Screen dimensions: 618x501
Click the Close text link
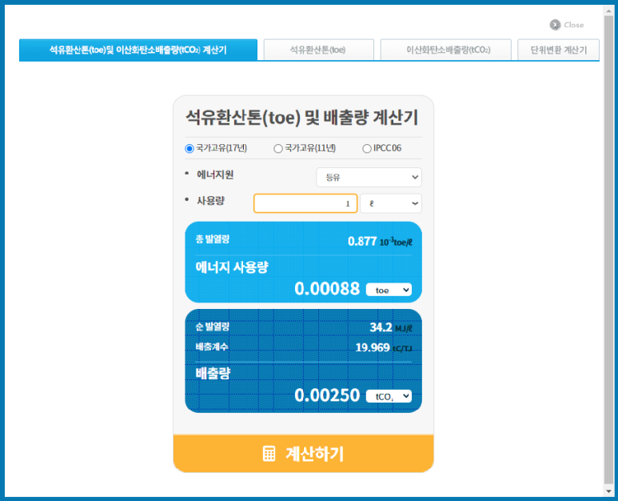click(x=573, y=25)
